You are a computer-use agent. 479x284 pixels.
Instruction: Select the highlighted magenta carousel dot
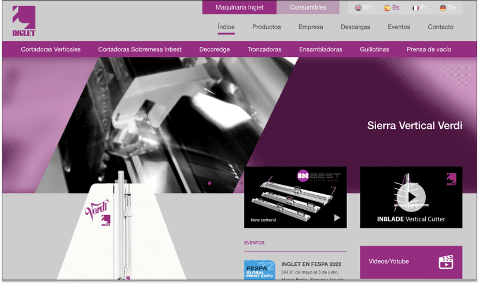click(209, 183)
